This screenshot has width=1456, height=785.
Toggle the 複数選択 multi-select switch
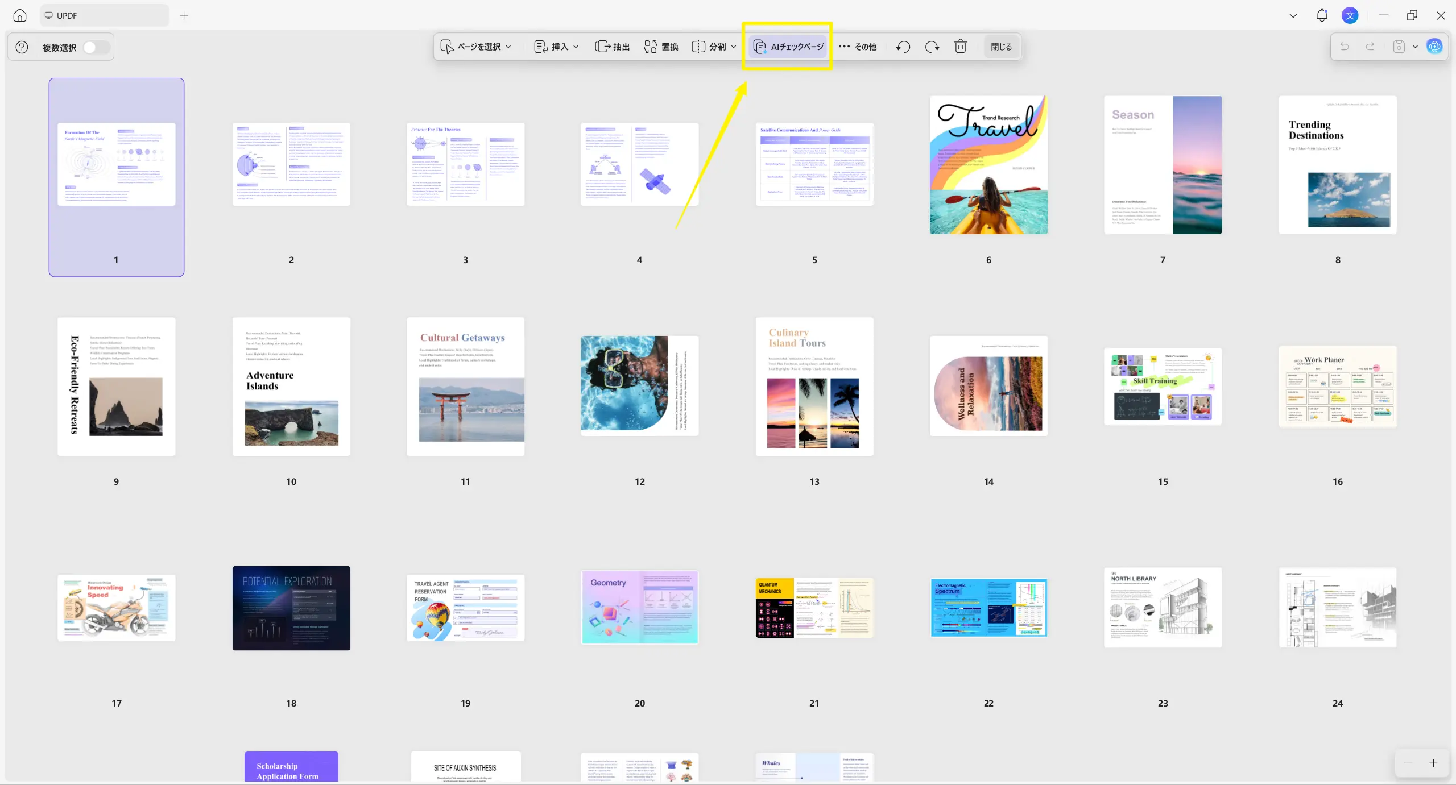[96, 47]
